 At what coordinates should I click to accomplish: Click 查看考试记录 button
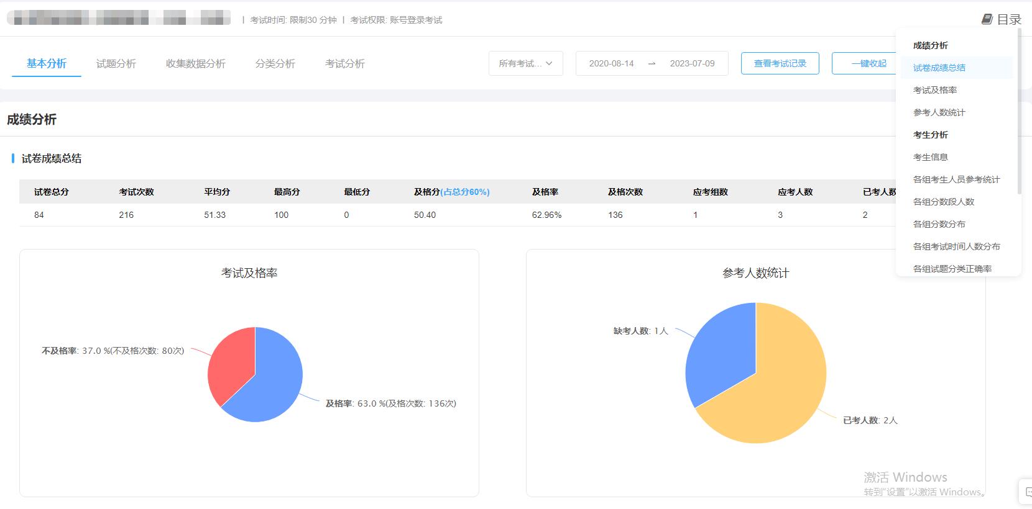[780, 63]
